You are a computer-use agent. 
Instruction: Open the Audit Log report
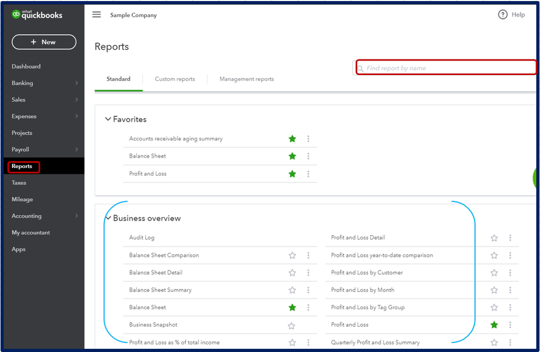(142, 238)
